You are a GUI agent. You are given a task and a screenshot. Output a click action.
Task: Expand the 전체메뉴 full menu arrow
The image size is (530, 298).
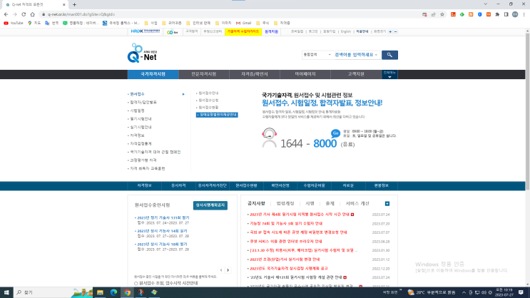point(389,77)
